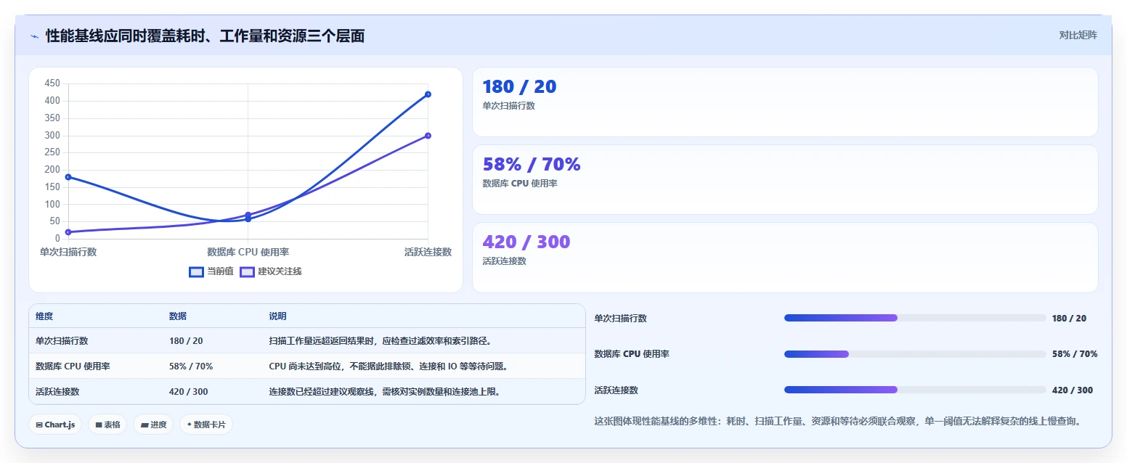This screenshot has width=1127, height=463.
Task: Click the 58% / 70% progress bar value
Action: pyautogui.click(x=1075, y=354)
